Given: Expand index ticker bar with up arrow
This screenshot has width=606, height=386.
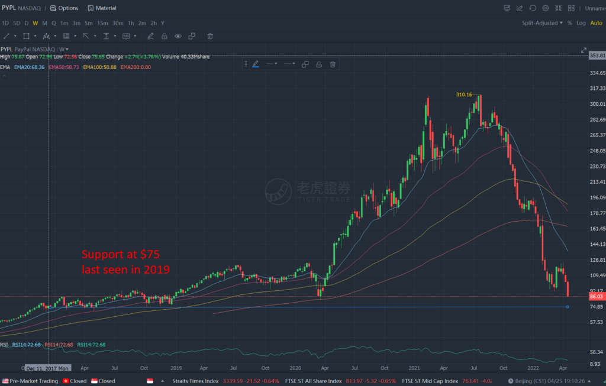Looking at the screenshot, I should tap(162, 381).
